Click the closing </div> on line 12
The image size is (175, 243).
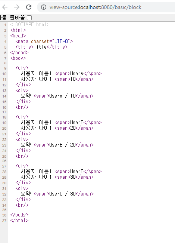pos(23,84)
